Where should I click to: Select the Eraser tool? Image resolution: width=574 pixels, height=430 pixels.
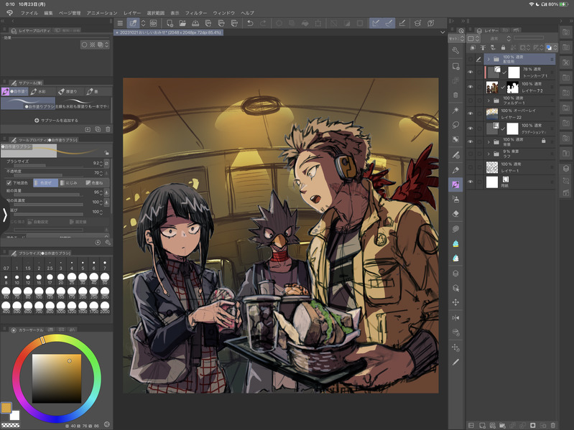455,214
